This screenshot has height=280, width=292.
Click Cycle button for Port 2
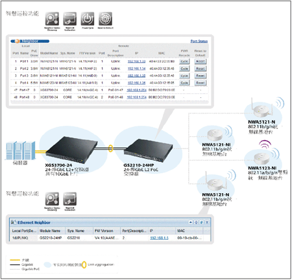[x=184, y=69]
